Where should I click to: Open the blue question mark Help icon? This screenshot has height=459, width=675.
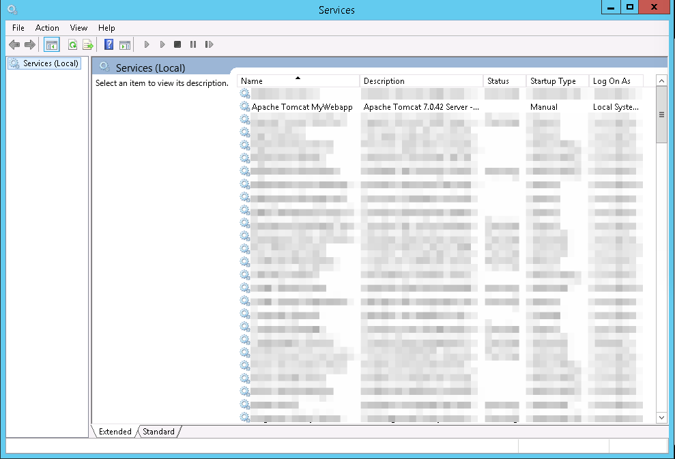point(109,45)
